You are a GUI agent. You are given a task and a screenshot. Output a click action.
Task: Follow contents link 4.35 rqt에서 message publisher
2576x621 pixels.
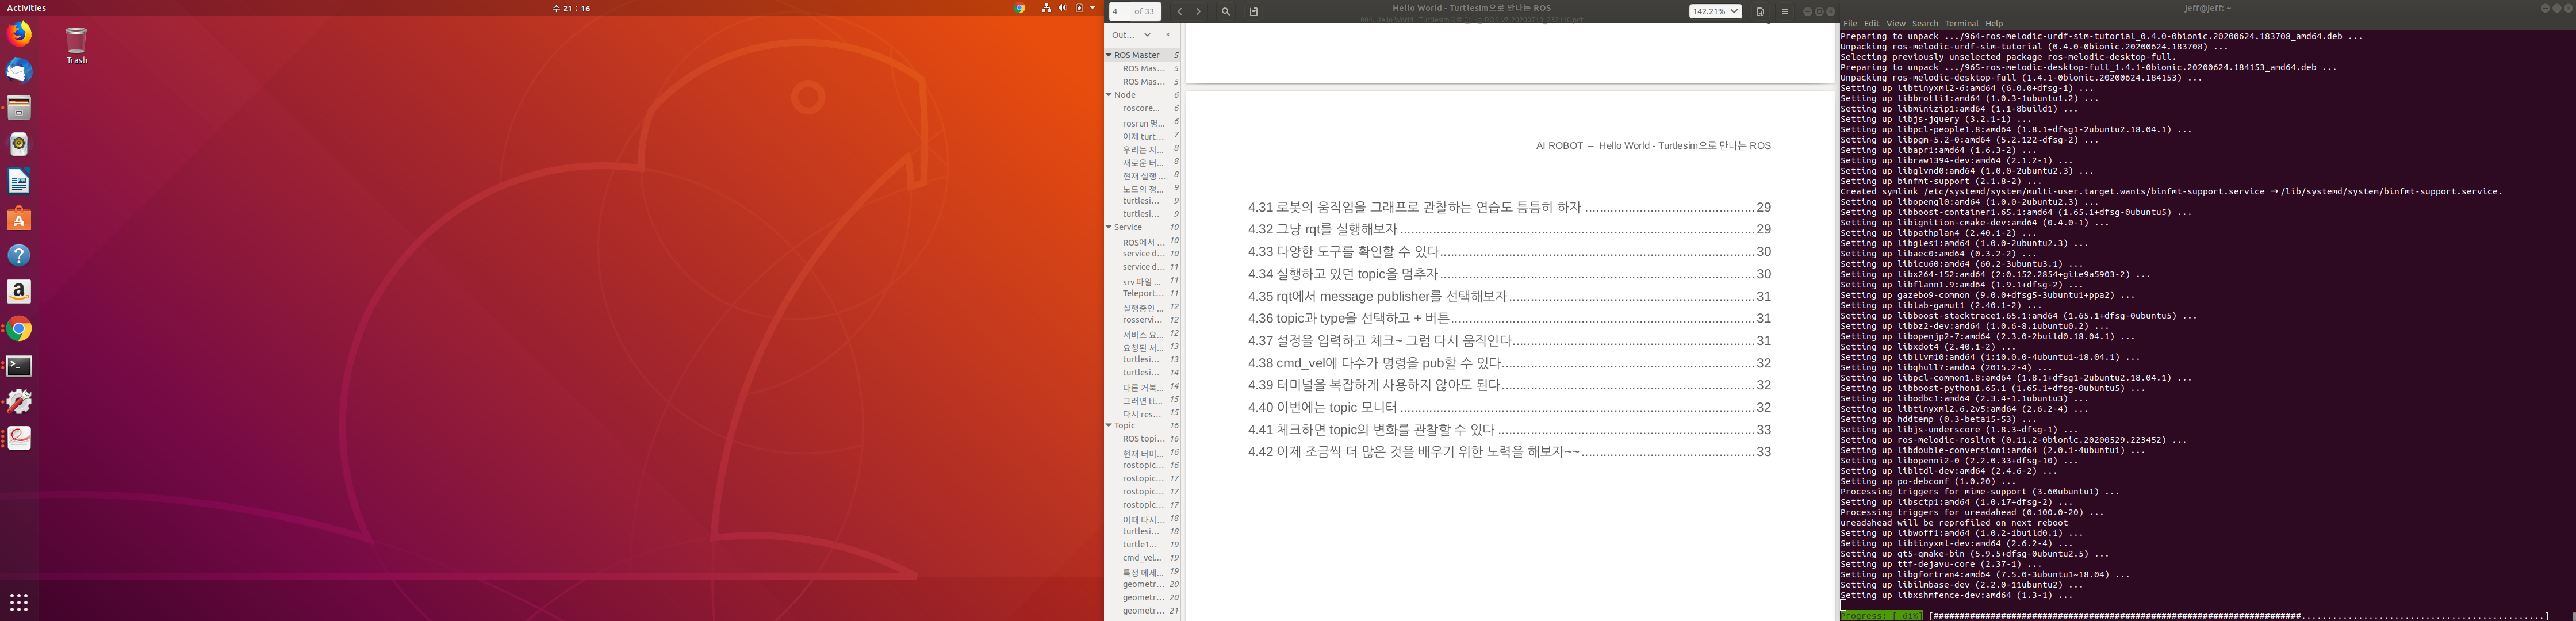click(x=1509, y=296)
